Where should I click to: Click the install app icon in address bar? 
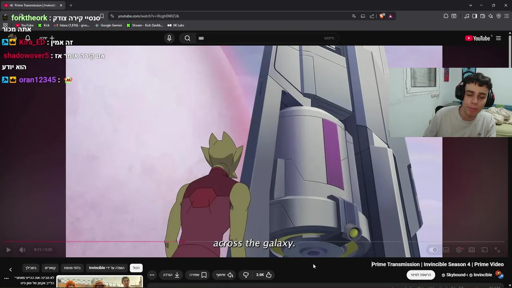pyautogui.click(x=363, y=16)
